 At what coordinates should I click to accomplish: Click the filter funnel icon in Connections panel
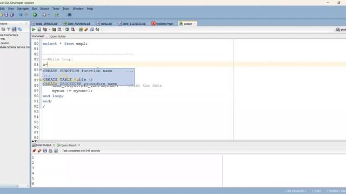coord(9,29)
